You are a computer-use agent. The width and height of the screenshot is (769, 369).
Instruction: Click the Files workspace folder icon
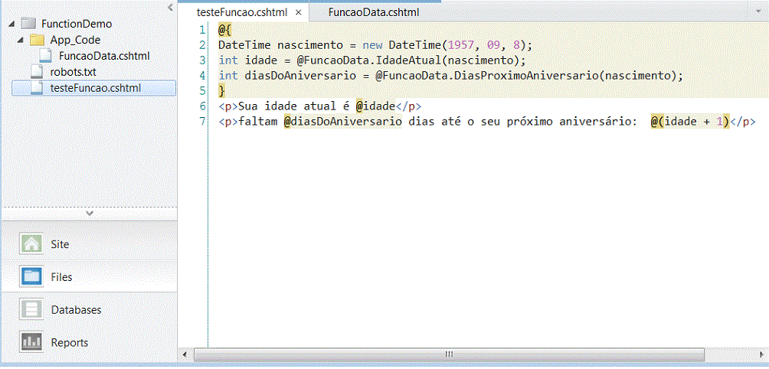[32, 277]
